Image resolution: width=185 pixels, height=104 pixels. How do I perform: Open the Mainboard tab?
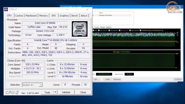(31, 16)
